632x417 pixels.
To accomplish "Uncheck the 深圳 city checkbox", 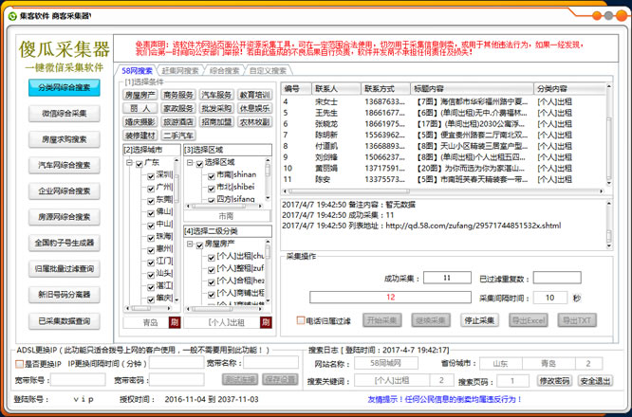I will pos(150,175).
